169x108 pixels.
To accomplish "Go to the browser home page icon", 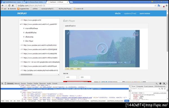I will 13,6.
